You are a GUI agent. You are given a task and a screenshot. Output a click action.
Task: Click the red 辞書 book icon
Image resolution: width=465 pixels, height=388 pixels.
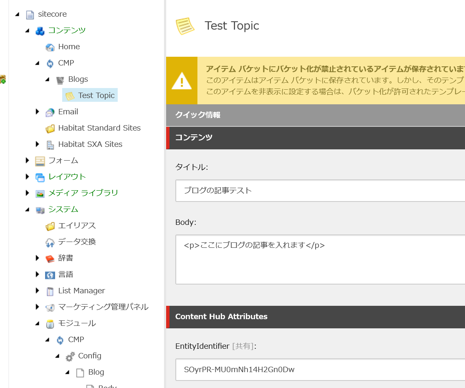click(x=50, y=259)
